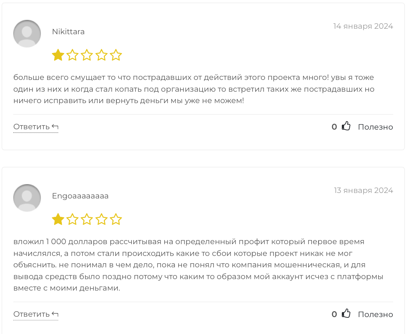Open the Engoaaaaaaaa username profile
The image size is (419, 334).
[x=80, y=196]
